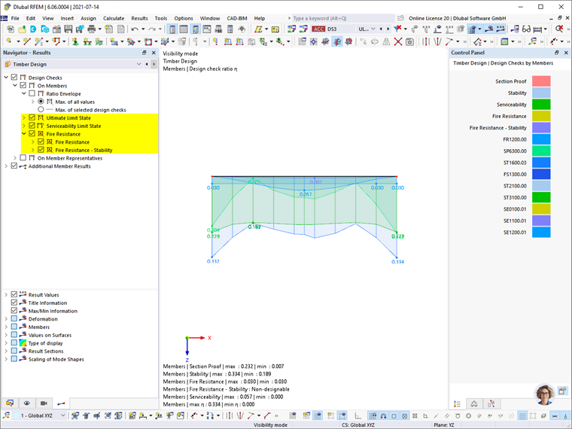The width and height of the screenshot is (572, 429).
Task: Select 'Max. of all values' radio button
Action: (41, 102)
